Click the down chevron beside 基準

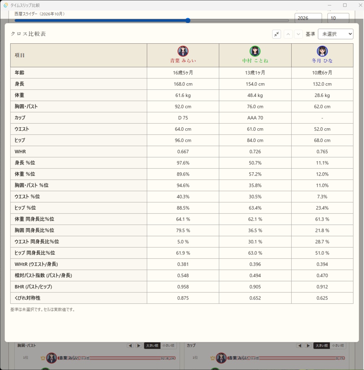tap(298, 34)
